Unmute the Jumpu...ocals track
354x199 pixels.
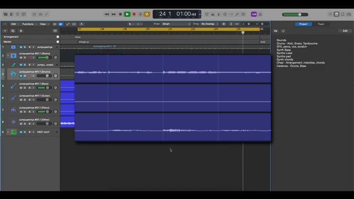(21, 65)
